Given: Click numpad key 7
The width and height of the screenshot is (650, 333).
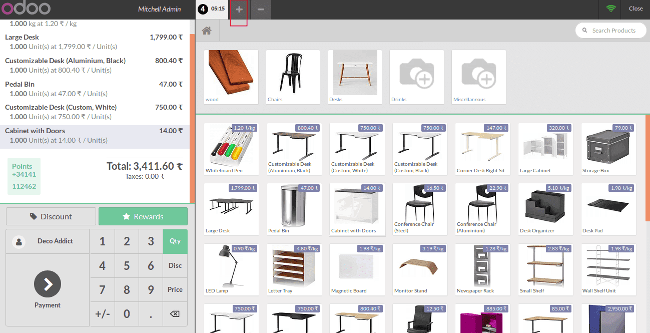Looking at the screenshot, I should click(103, 289).
